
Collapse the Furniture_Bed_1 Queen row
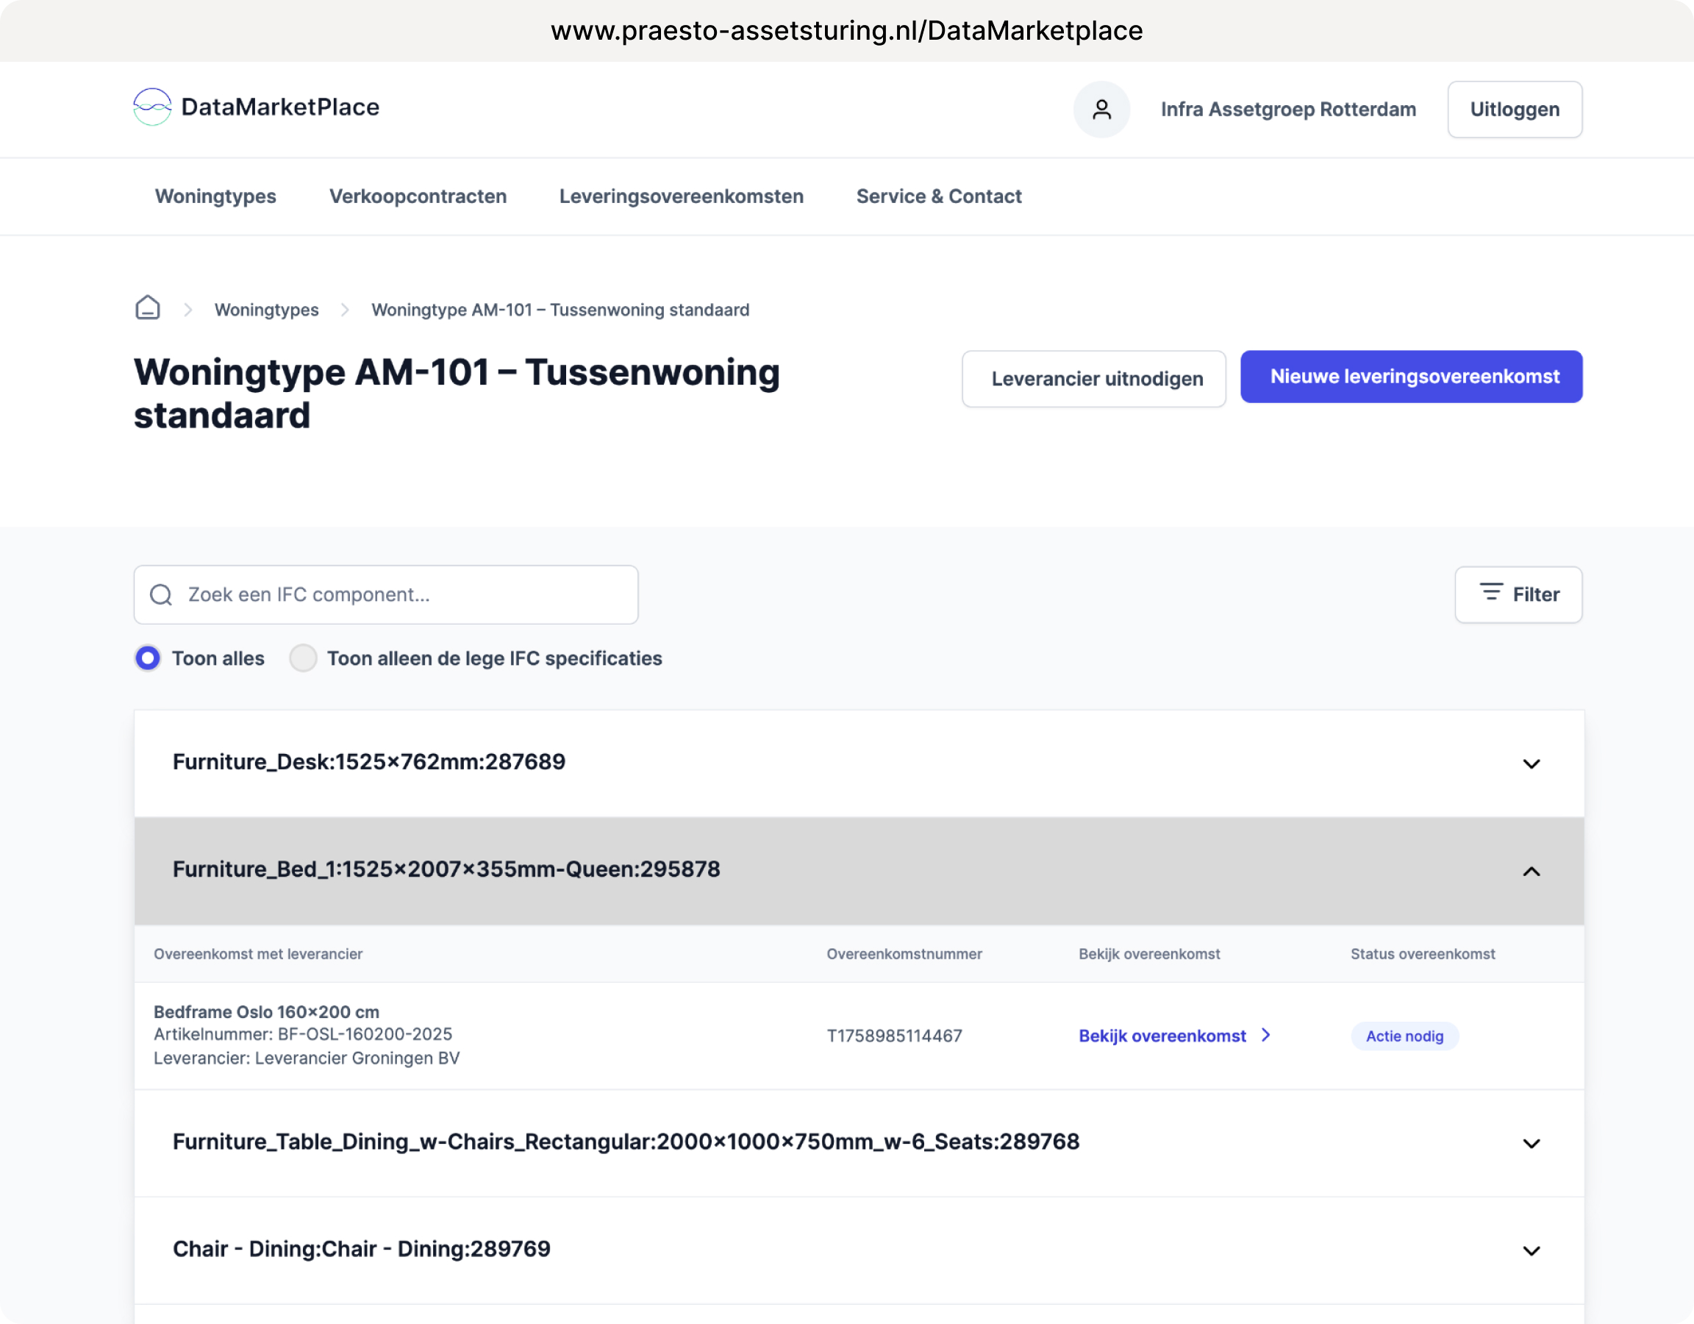point(1531,871)
